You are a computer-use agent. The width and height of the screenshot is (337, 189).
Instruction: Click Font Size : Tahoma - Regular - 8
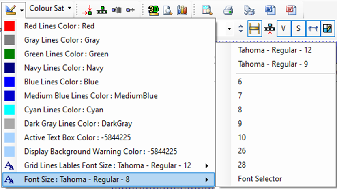[x=109, y=180]
